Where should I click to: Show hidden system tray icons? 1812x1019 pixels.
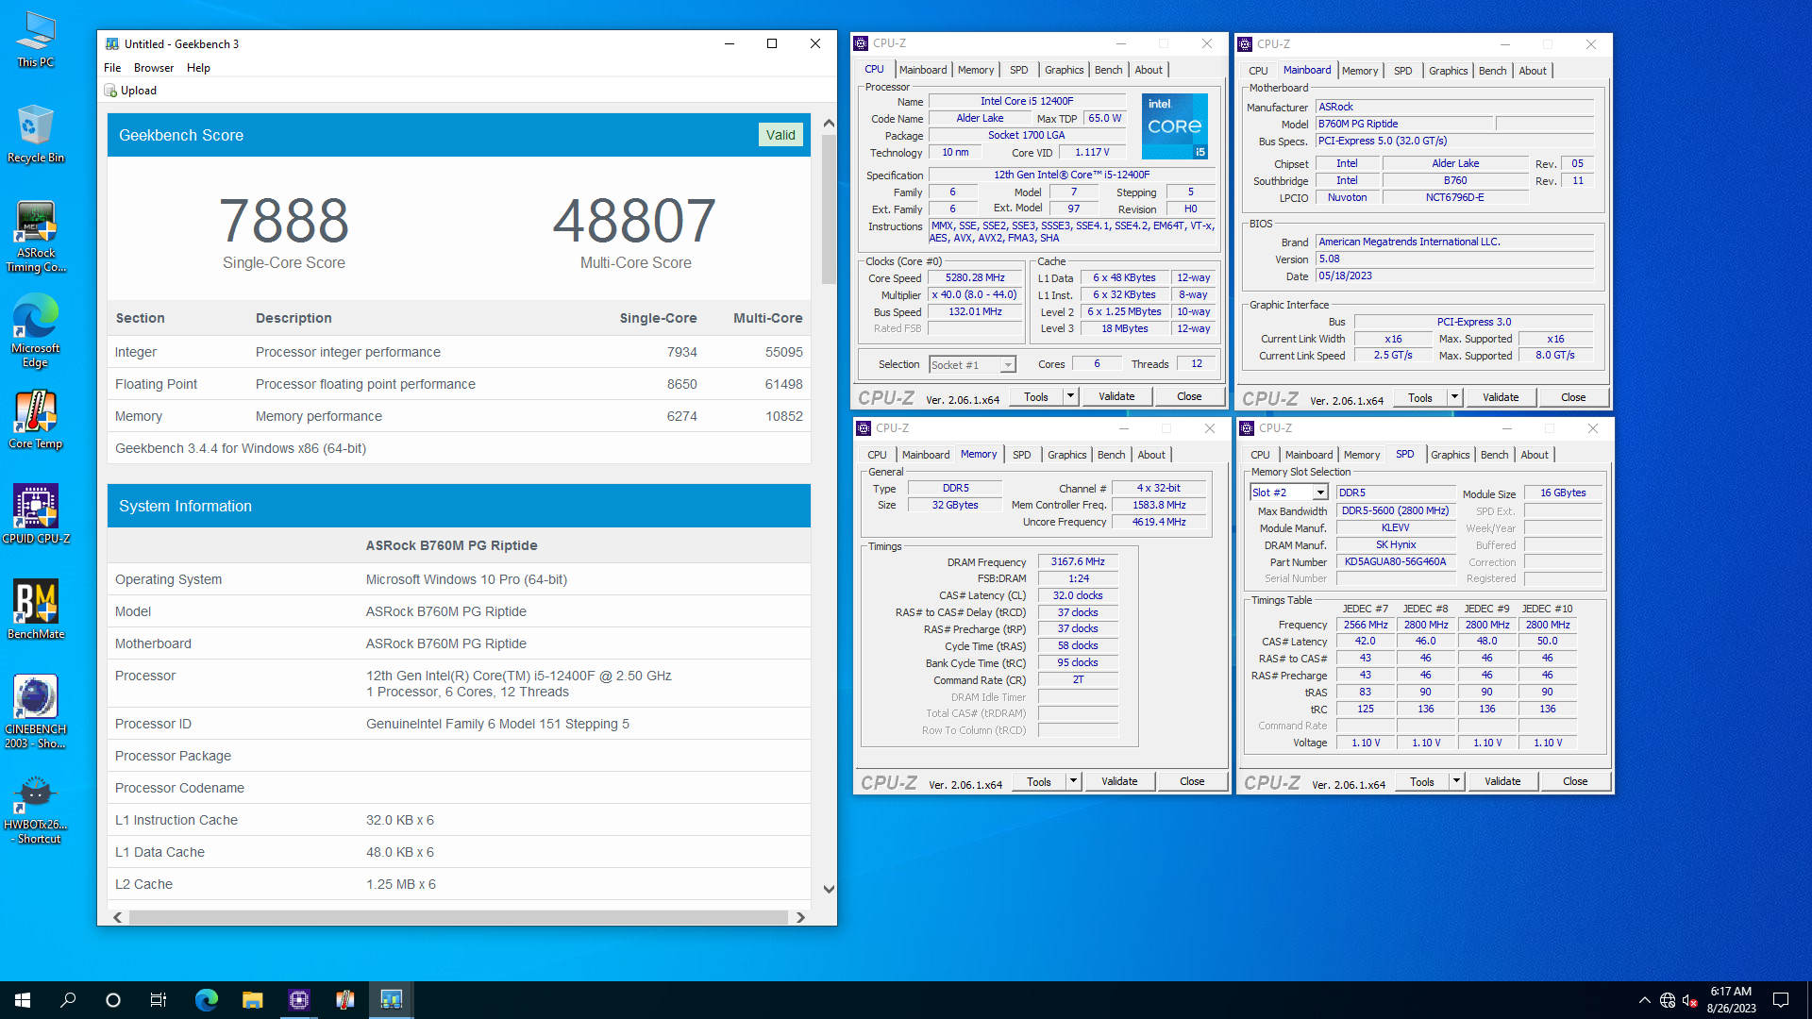coord(1645,1000)
